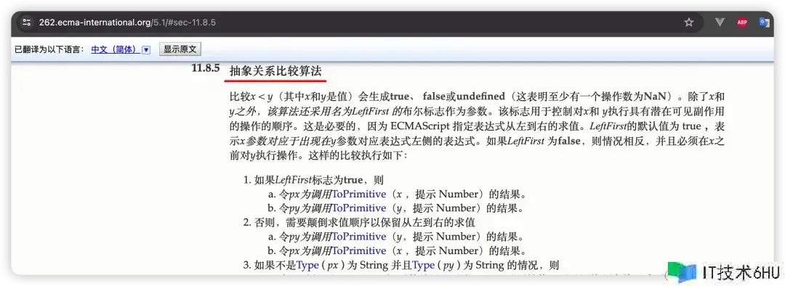Click the 显示原文 button
This screenshot has height=286, width=785.
[180, 49]
